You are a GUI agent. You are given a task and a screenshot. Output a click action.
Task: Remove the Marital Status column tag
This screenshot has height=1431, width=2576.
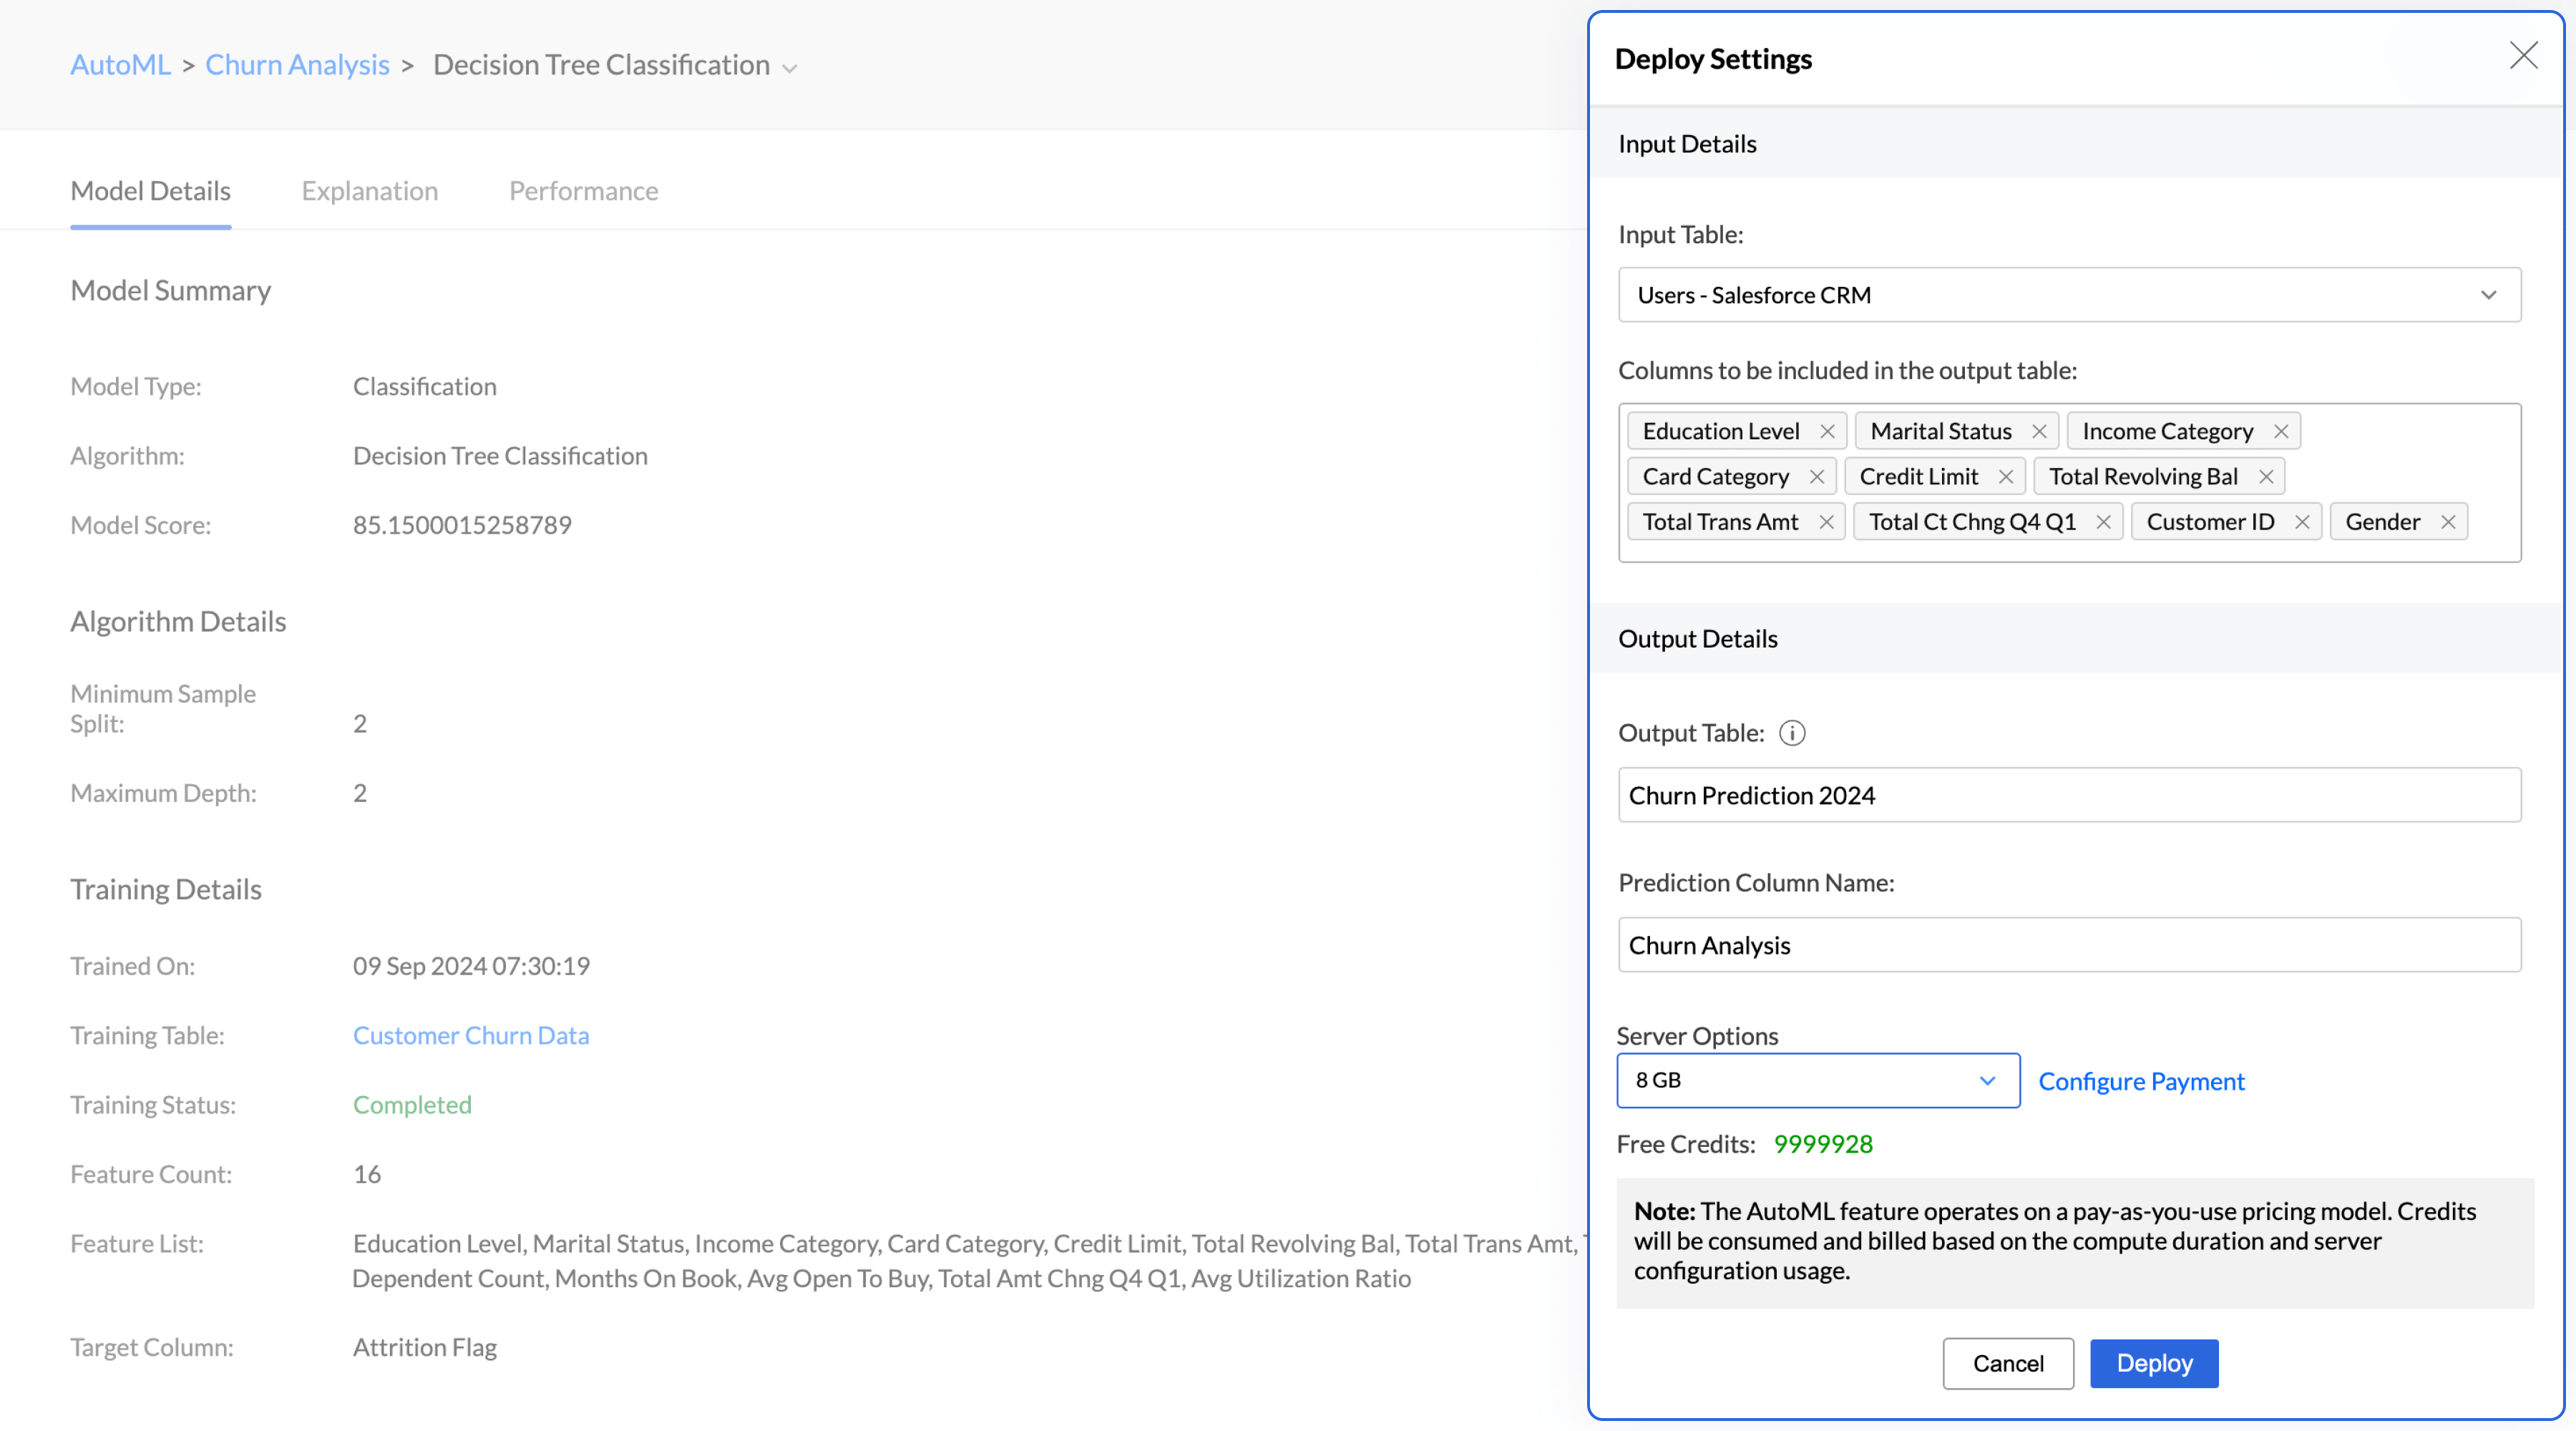pyautogui.click(x=2038, y=431)
